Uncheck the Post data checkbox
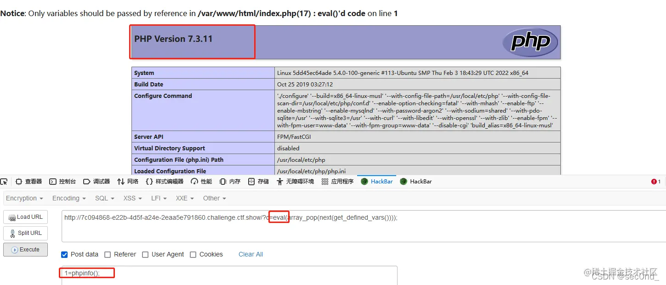The image size is (666, 285). [x=64, y=254]
